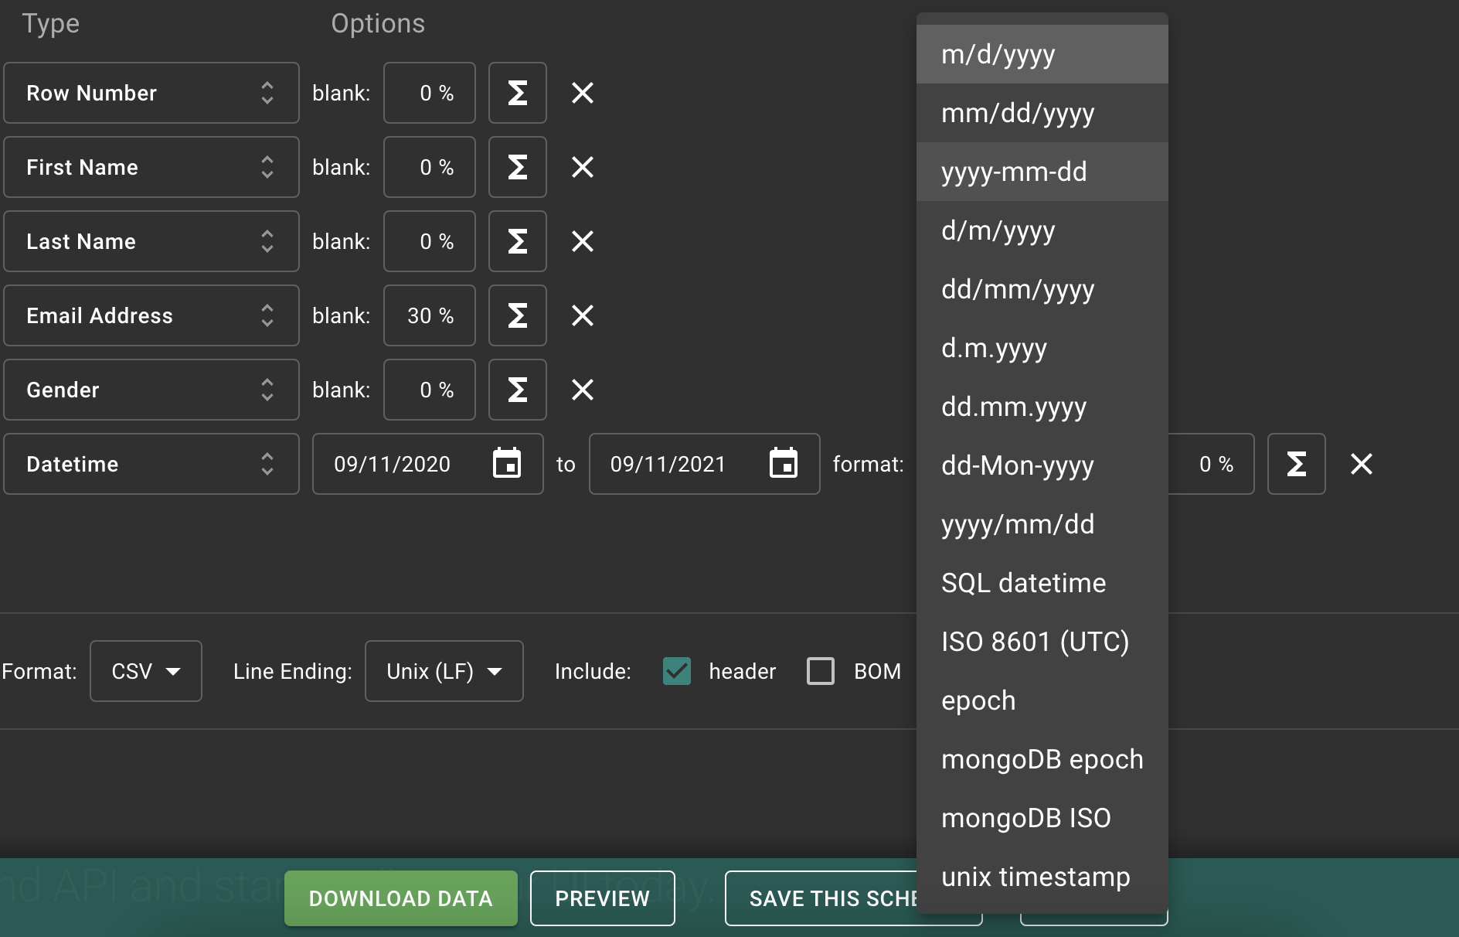This screenshot has height=937, width=1459.
Task: Open formula editor for Row Number field
Action: [x=518, y=93]
